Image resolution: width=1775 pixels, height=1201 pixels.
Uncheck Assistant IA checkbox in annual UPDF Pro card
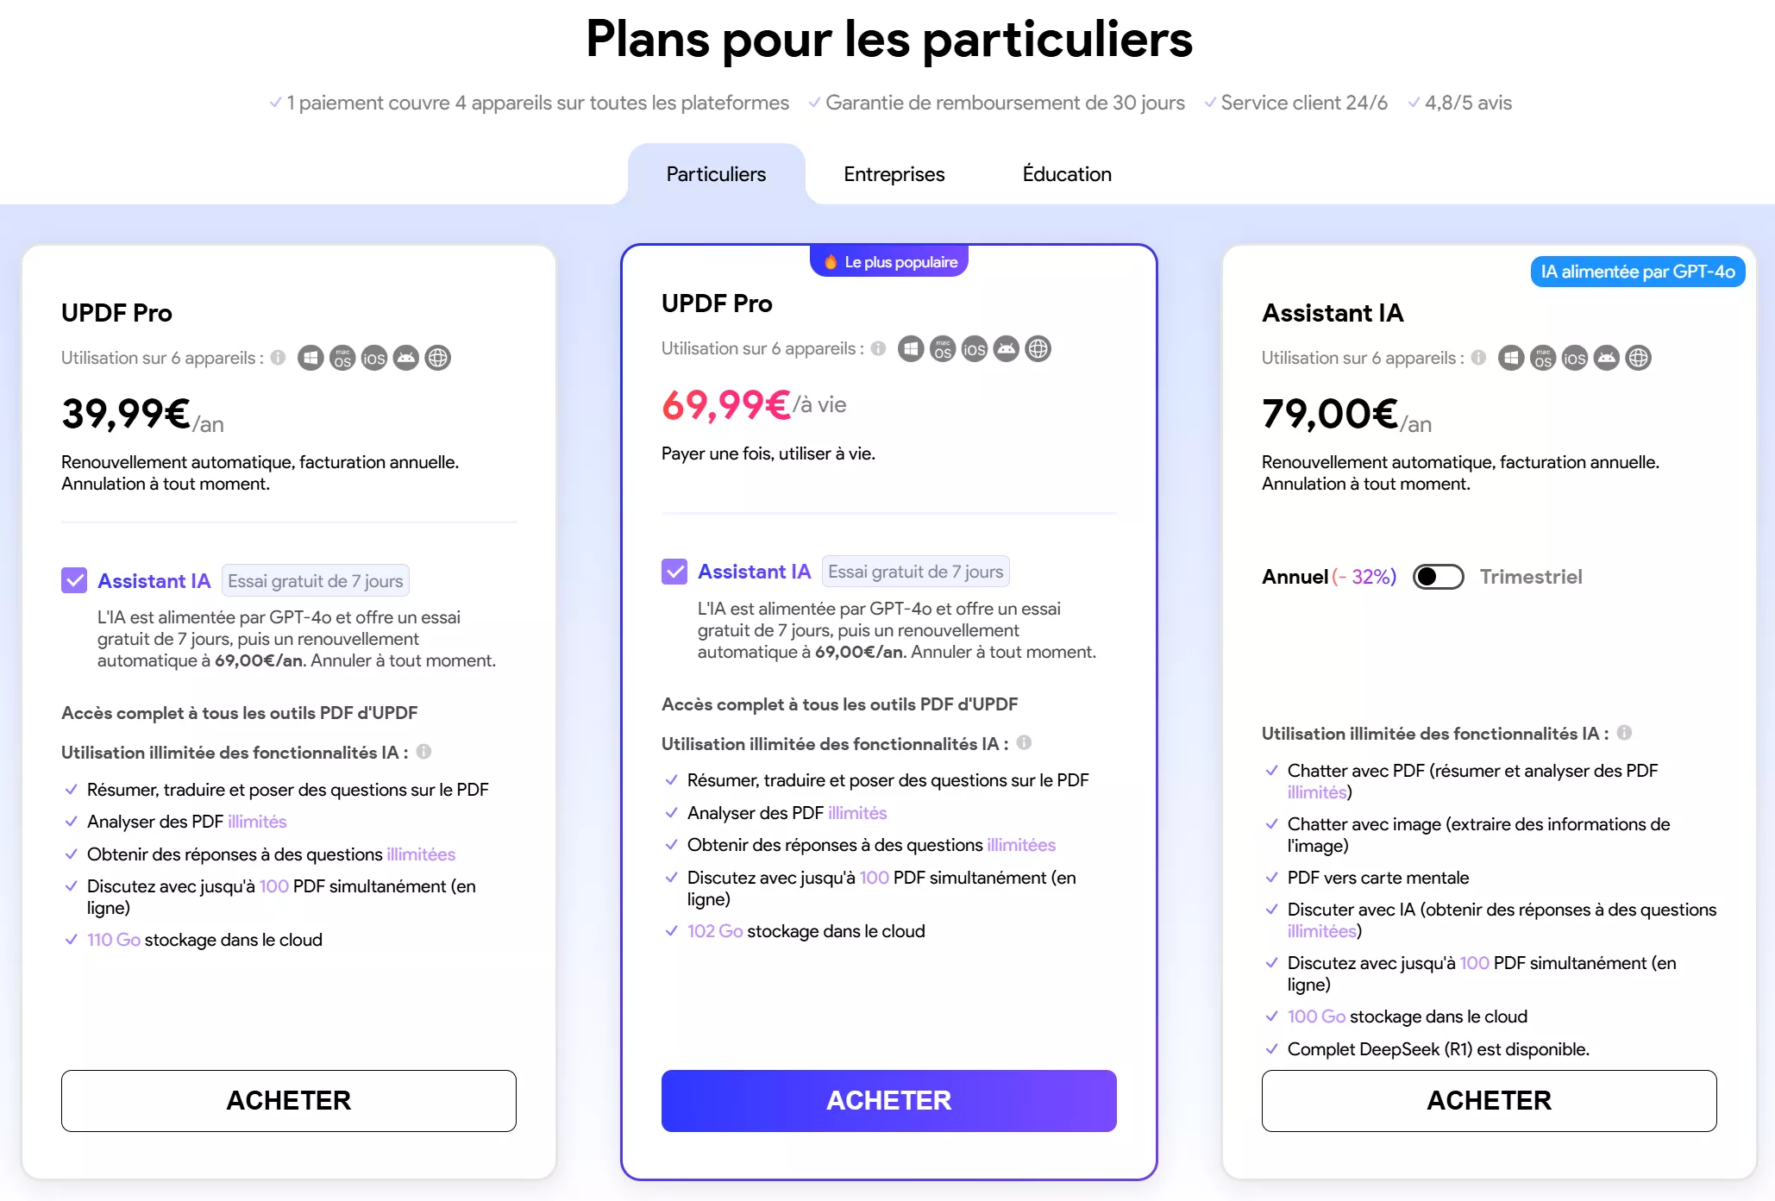click(x=74, y=580)
